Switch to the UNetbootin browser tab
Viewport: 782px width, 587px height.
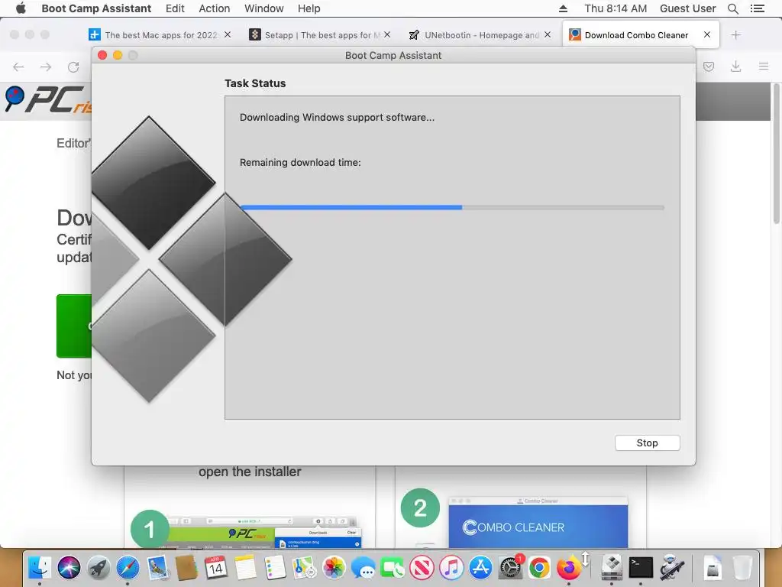481,35
